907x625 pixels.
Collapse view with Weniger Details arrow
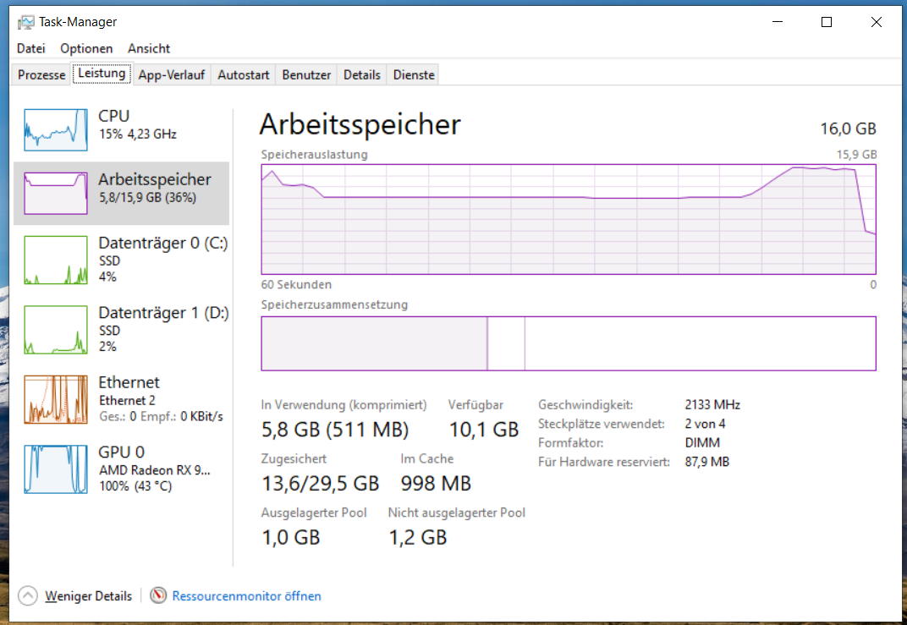pyautogui.click(x=27, y=595)
